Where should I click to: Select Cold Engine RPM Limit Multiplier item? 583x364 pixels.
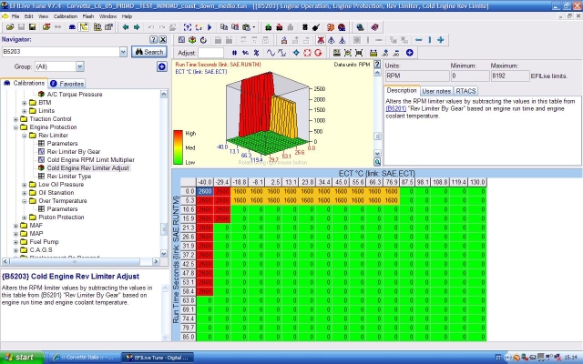(x=90, y=160)
